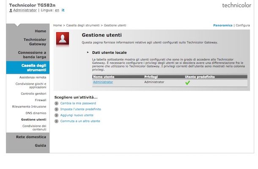Screen dimensions: 258x169
Task: Click Aggiungi nuovo utente
Action: coord(77,115)
